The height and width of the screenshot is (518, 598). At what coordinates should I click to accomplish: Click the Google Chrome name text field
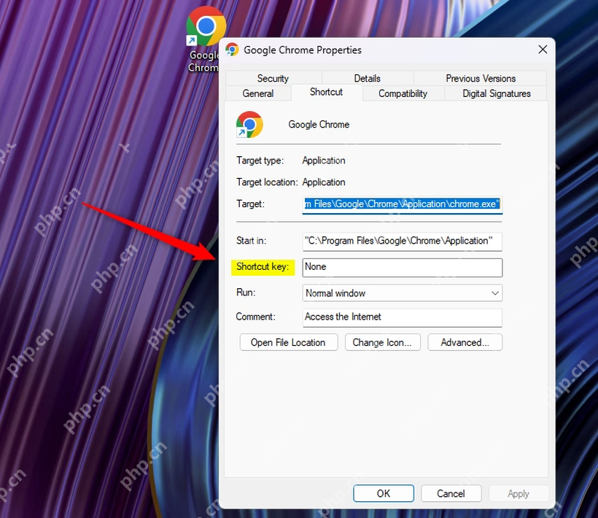coord(319,125)
